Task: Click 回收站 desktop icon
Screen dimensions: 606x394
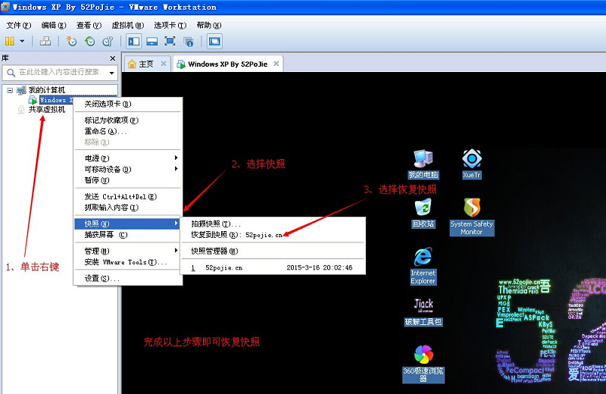Action: coord(423,213)
